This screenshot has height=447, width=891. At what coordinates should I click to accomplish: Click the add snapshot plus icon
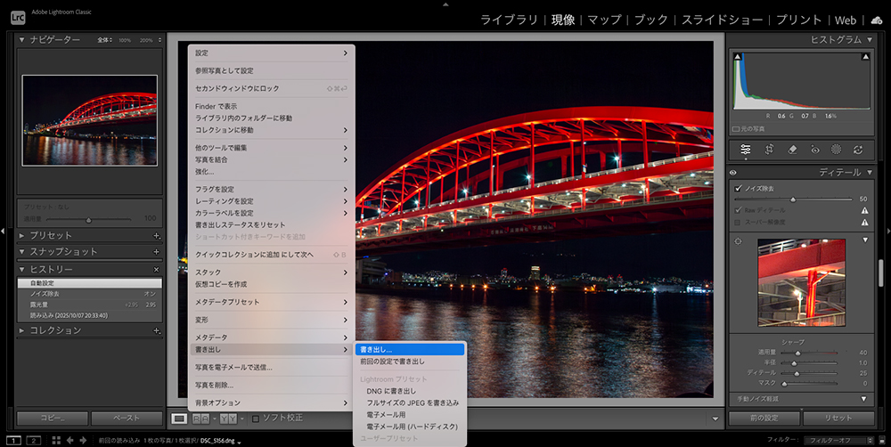click(157, 252)
